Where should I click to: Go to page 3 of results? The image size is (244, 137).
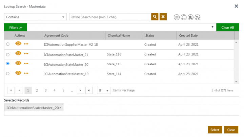click(x=46, y=90)
